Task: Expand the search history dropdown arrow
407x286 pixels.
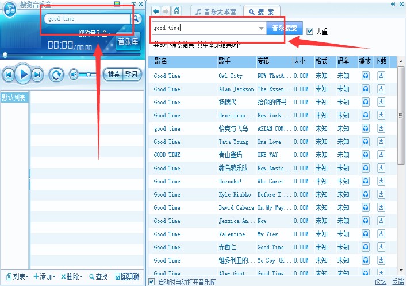Action: (x=262, y=28)
